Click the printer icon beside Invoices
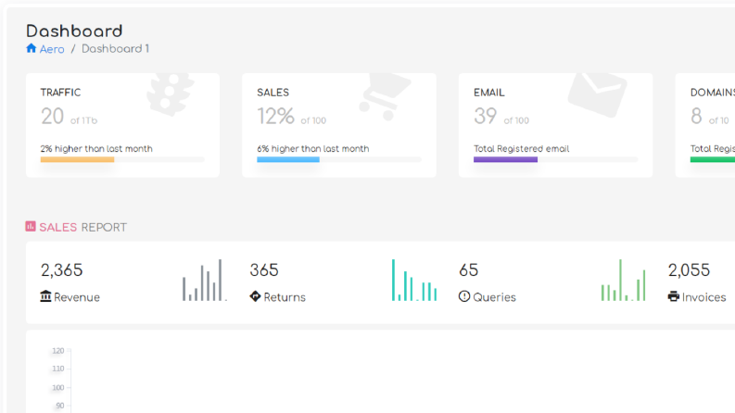Image resolution: width=735 pixels, height=413 pixels. tap(674, 296)
